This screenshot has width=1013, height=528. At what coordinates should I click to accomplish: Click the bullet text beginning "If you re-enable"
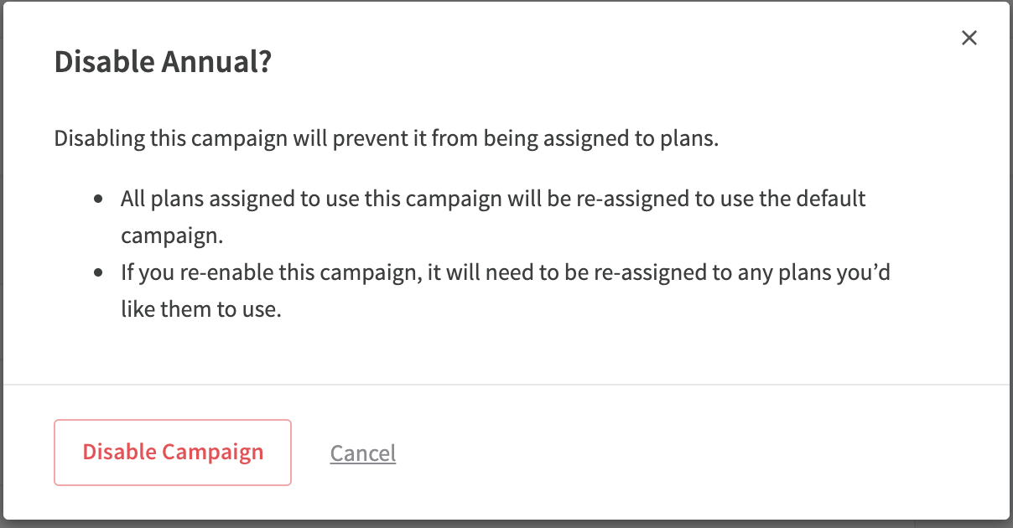pyautogui.click(x=506, y=291)
